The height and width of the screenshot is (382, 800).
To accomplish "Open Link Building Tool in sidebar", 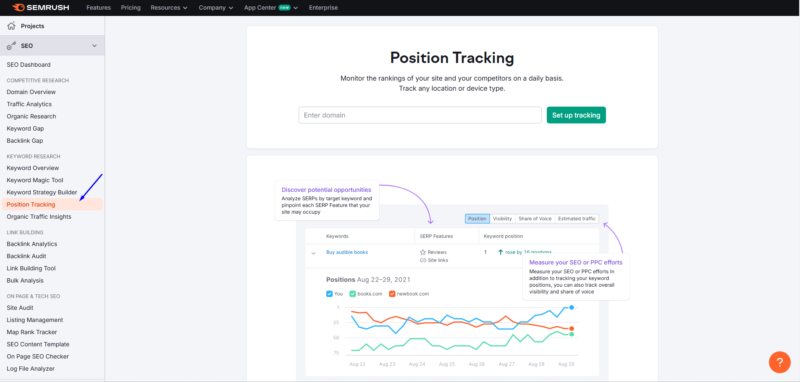I will coord(31,268).
